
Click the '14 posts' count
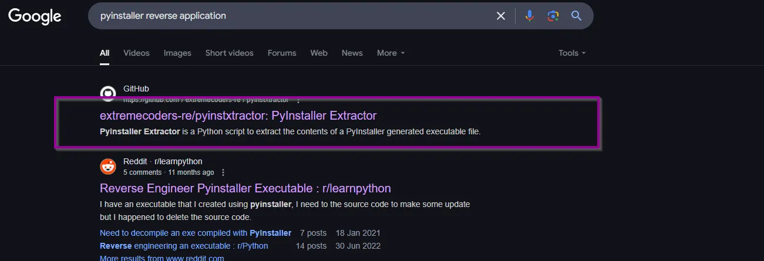[x=311, y=246]
